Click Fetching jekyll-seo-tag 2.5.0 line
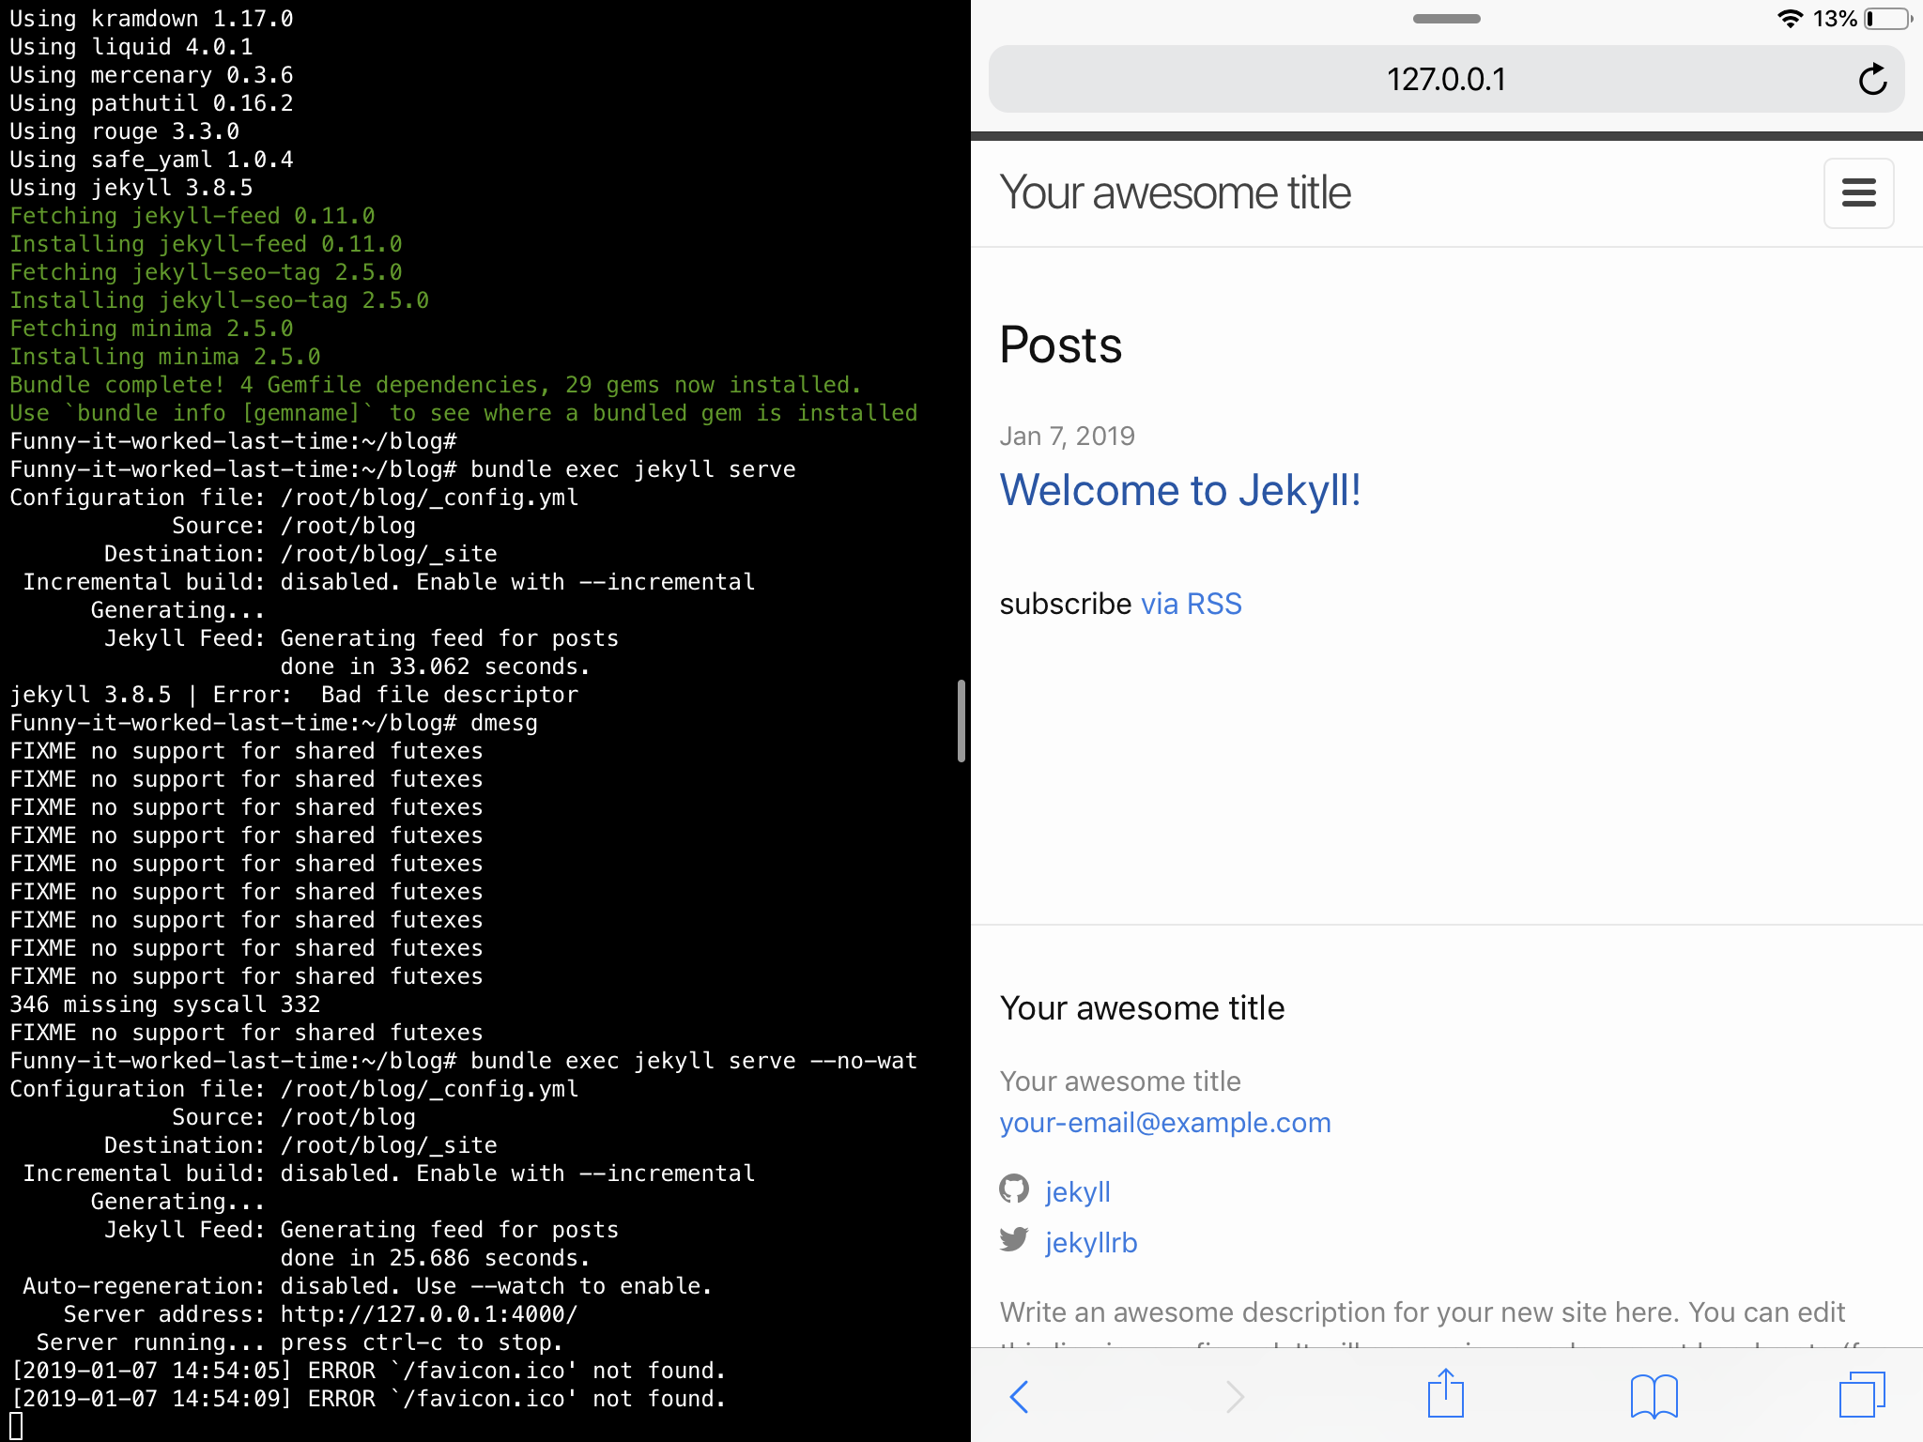The height and width of the screenshot is (1442, 1923). pos(206,272)
